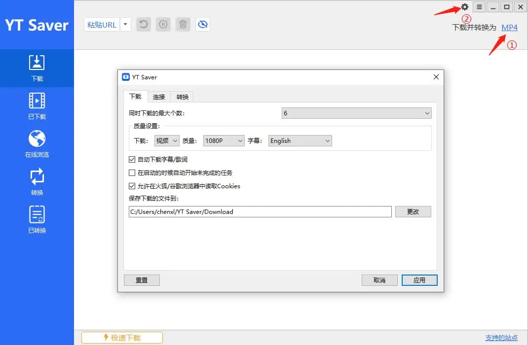Viewport: 528px width, 345px height.
Task: Toggle 允许在火狐/谷歌浏览器中读取Cookies checkbox
Action: point(132,186)
